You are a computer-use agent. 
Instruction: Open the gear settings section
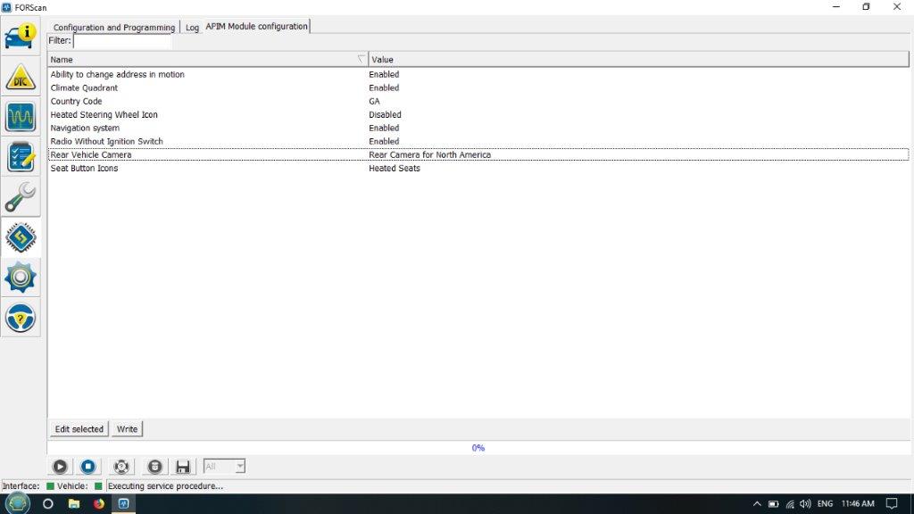21,278
